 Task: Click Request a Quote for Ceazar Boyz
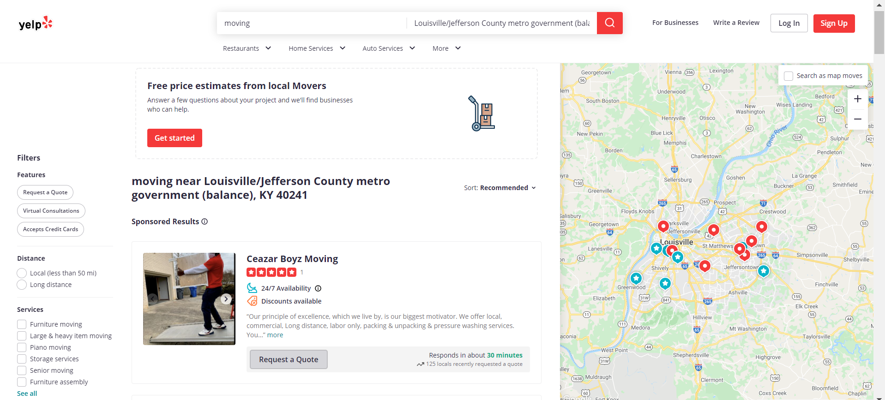tap(289, 359)
